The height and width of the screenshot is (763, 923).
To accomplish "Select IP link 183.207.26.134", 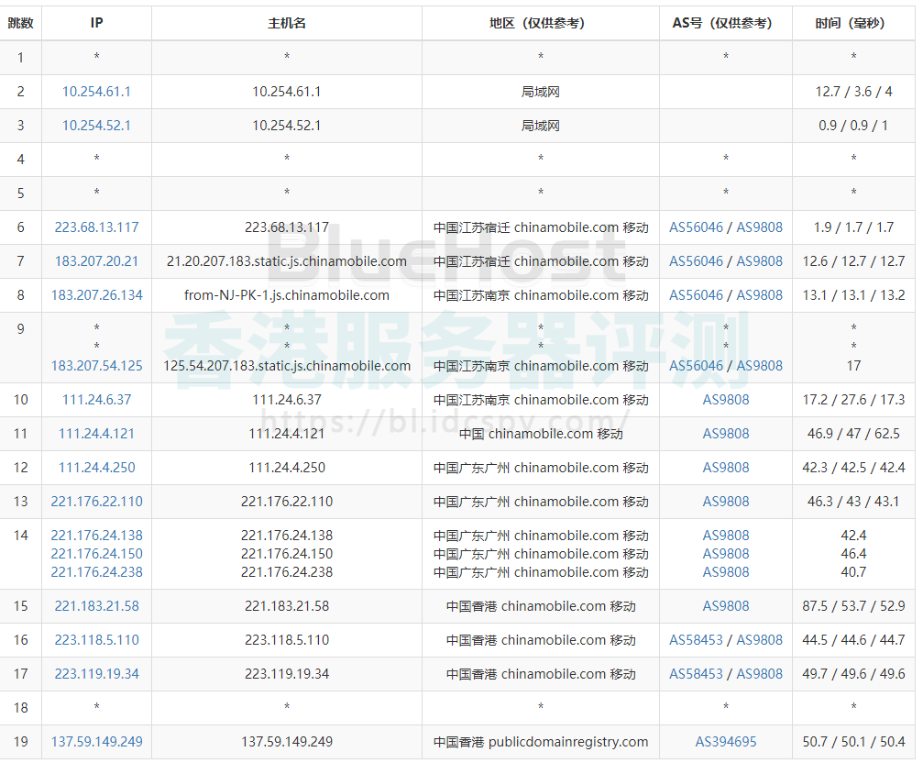I will point(96,295).
